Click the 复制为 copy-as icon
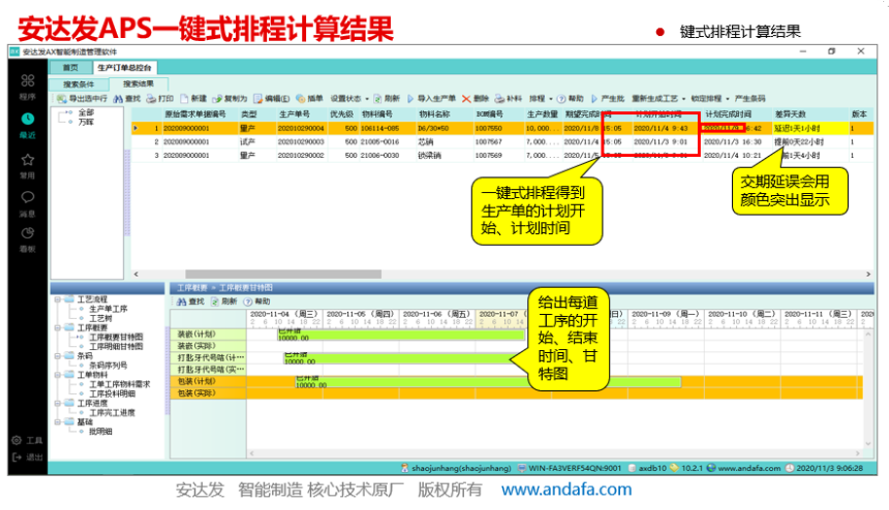The image size is (889, 510). click(x=217, y=98)
